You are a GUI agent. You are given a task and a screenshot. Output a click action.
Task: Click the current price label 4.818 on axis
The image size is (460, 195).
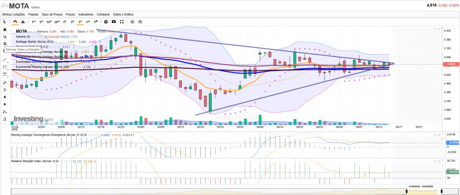451,64
